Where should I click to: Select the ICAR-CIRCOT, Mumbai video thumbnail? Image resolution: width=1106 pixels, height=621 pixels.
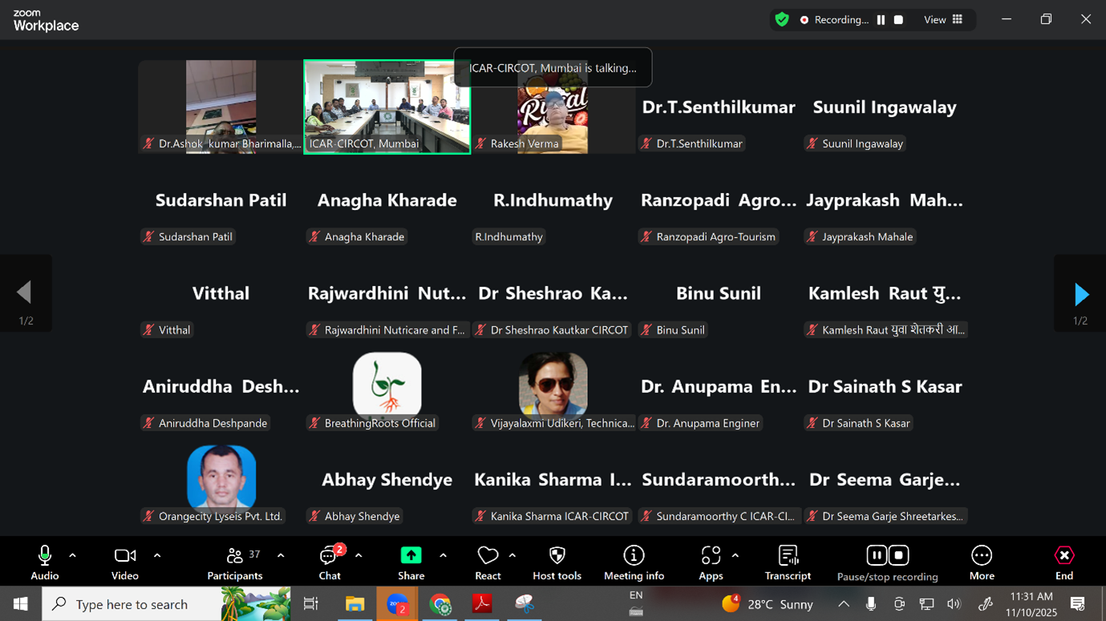(387, 106)
